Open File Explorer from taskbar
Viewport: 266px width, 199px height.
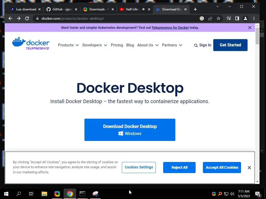(44, 194)
